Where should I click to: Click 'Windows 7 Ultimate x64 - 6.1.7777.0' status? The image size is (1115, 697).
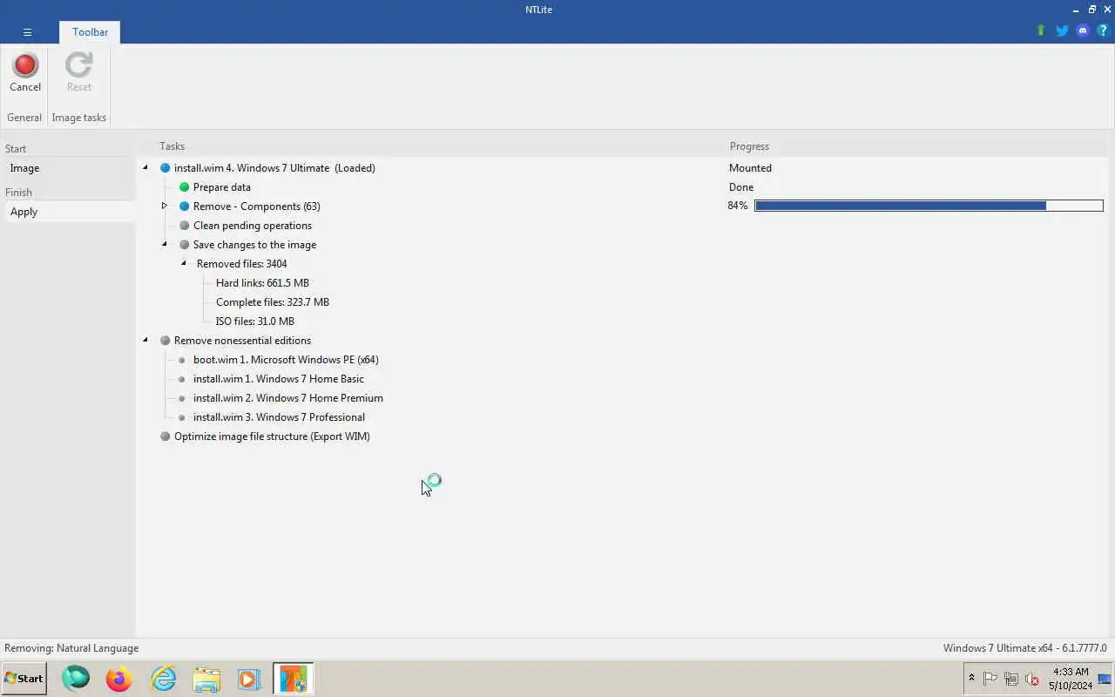1024,648
